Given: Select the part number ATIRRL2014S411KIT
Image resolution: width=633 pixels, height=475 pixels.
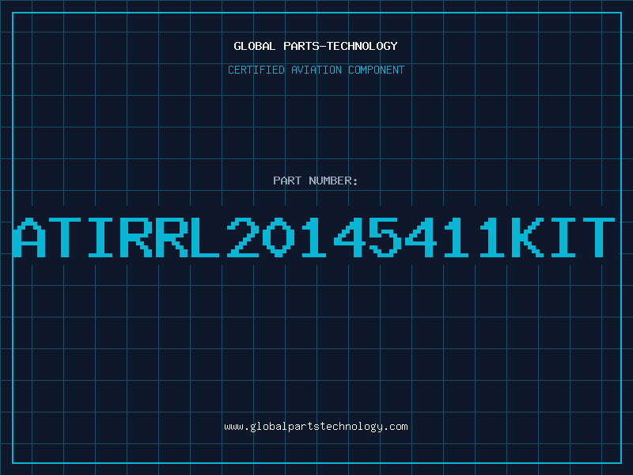Looking at the screenshot, I should click(314, 237).
